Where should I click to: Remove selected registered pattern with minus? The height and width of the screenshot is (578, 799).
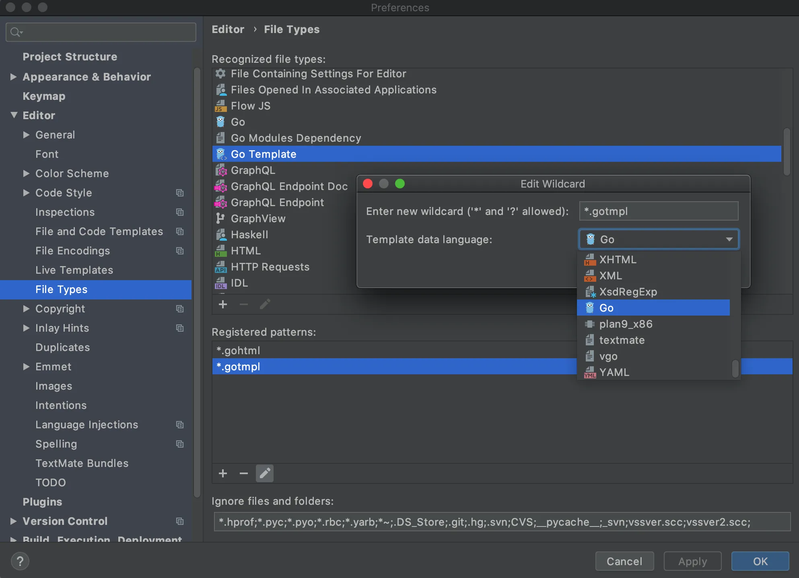coord(244,473)
